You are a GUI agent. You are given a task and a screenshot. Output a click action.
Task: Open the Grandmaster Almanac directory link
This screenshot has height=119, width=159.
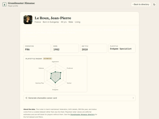82,115
